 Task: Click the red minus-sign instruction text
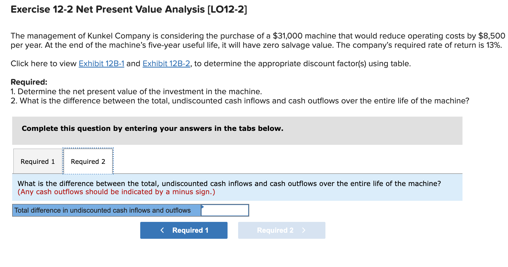tap(116, 192)
